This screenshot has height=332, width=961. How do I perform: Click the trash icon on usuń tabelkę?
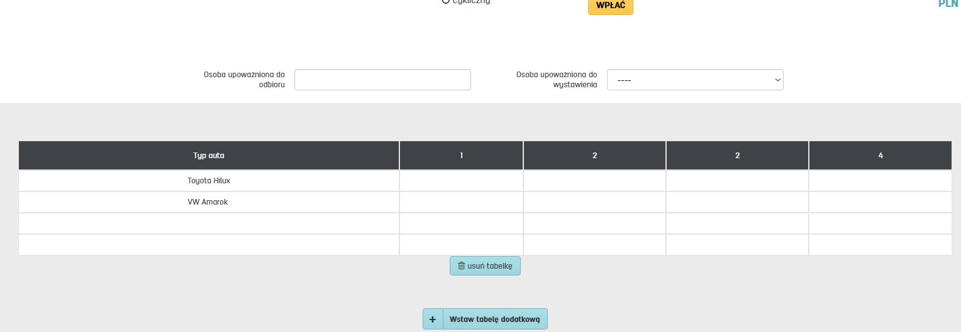pos(461,265)
